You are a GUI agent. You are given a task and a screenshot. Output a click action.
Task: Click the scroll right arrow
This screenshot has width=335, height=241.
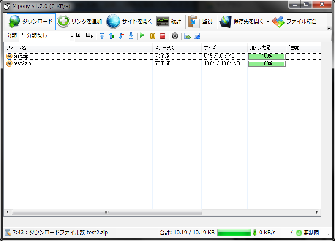(x=317, y=212)
